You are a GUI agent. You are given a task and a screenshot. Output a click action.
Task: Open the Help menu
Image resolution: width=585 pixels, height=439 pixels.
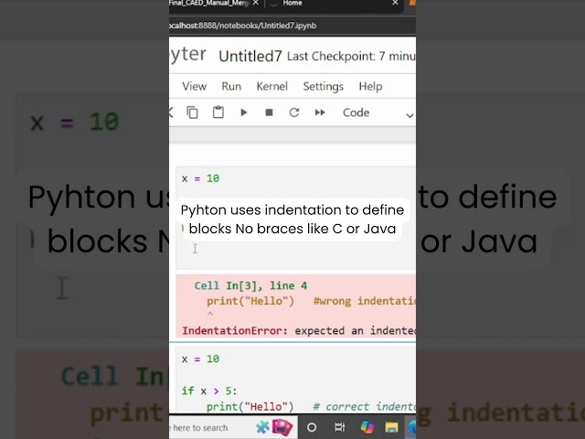coord(370,86)
